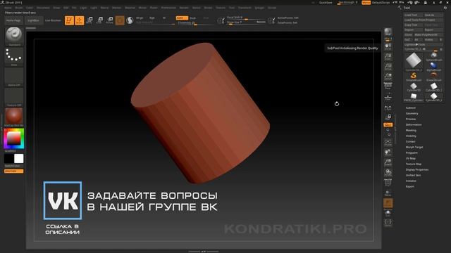Open the Render menu

coord(184,8)
